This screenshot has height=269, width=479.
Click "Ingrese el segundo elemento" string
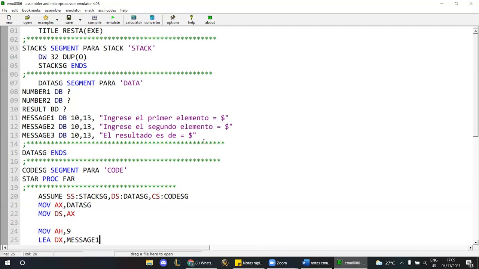point(166,127)
